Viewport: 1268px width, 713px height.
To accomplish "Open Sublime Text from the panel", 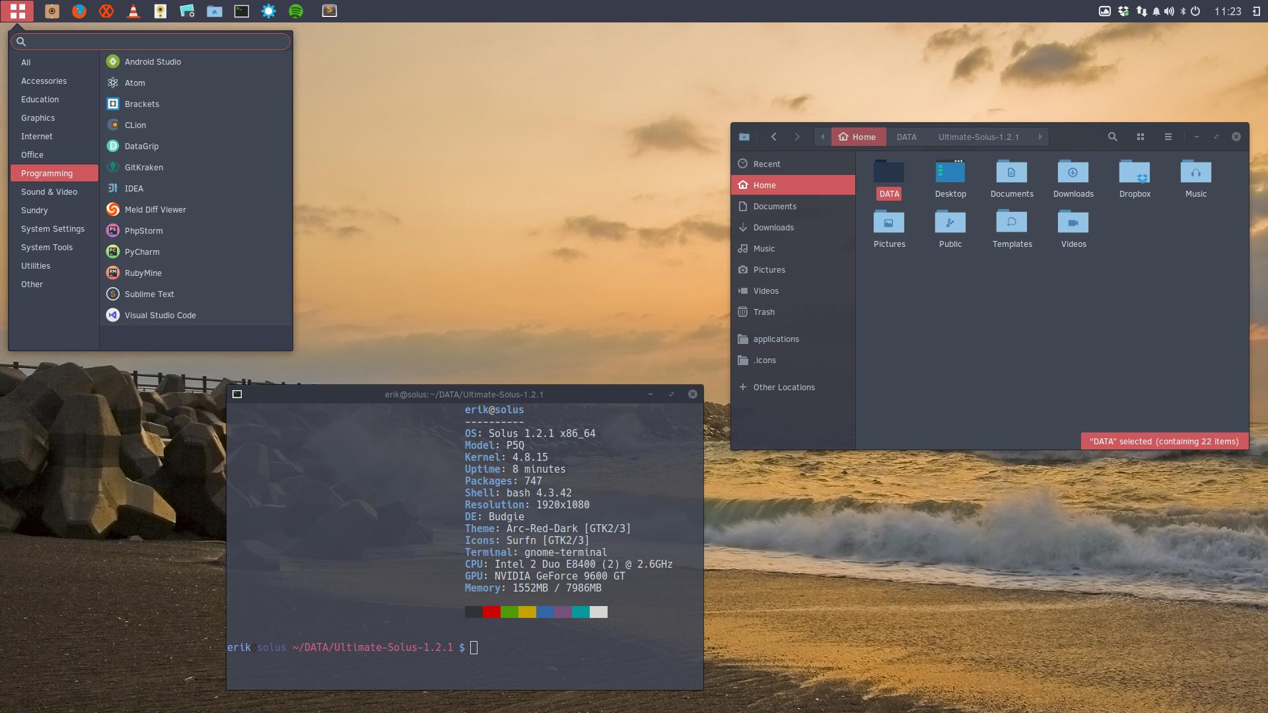I will point(329,11).
